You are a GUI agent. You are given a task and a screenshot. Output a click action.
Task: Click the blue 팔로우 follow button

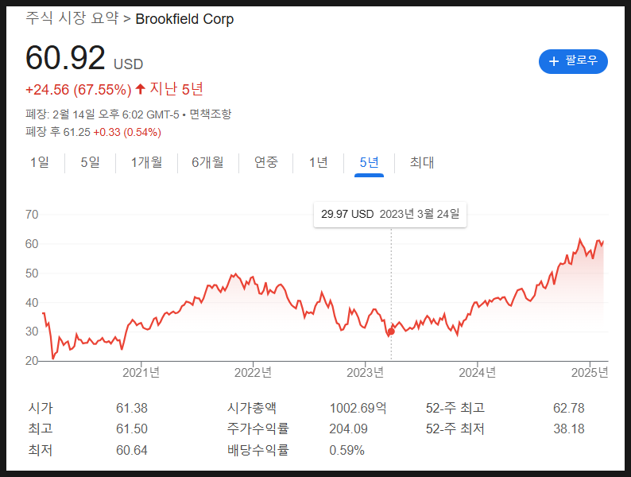[x=573, y=61]
